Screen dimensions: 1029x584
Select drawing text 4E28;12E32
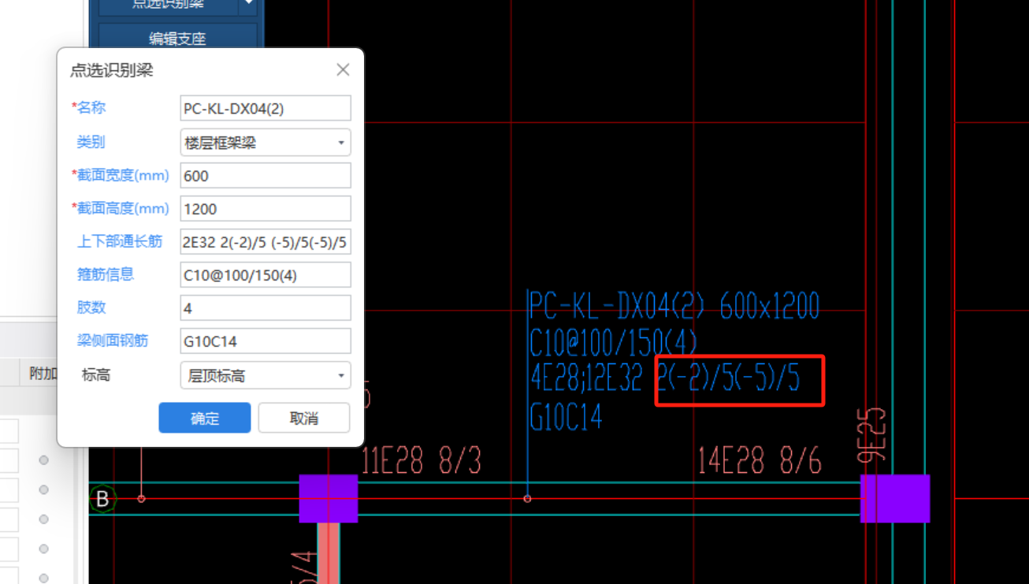pos(586,379)
